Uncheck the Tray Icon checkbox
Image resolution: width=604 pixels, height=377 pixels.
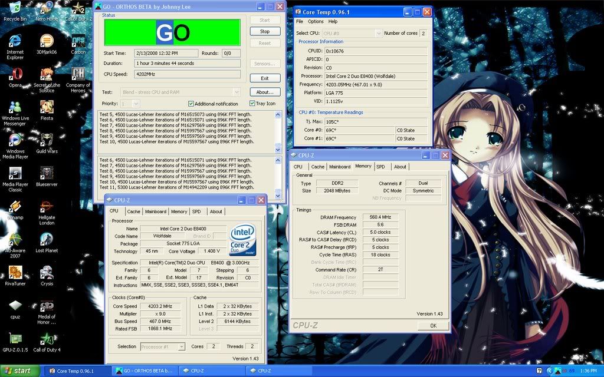(252, 104)
